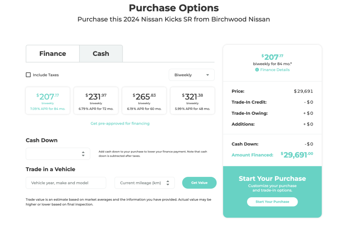The image size is (340, 227).
Task: Click the Purchase Options heading
Action: click(174, 8)
